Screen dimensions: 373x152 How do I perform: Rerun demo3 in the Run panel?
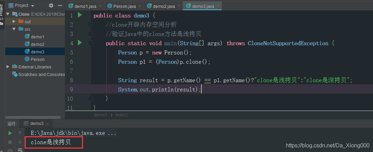pyautogui.click(x=10, y=133)
